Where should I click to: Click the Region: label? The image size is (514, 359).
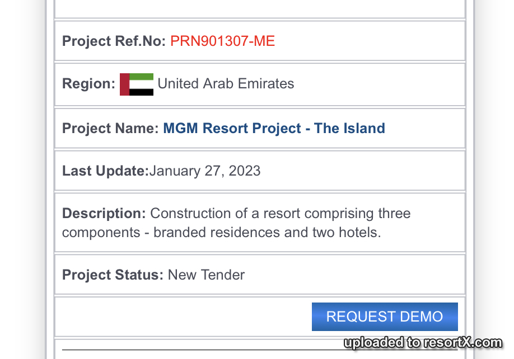click(x=89, y=84)
